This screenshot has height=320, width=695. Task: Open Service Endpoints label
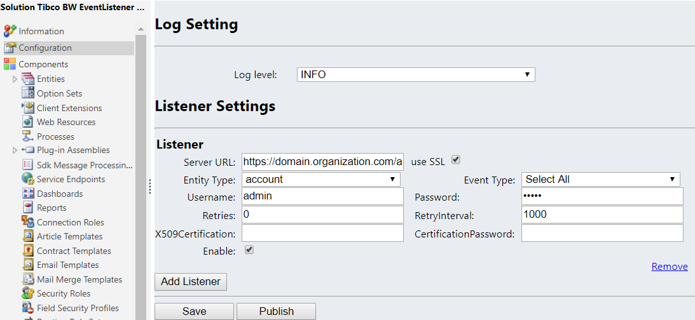coord(71,179)
